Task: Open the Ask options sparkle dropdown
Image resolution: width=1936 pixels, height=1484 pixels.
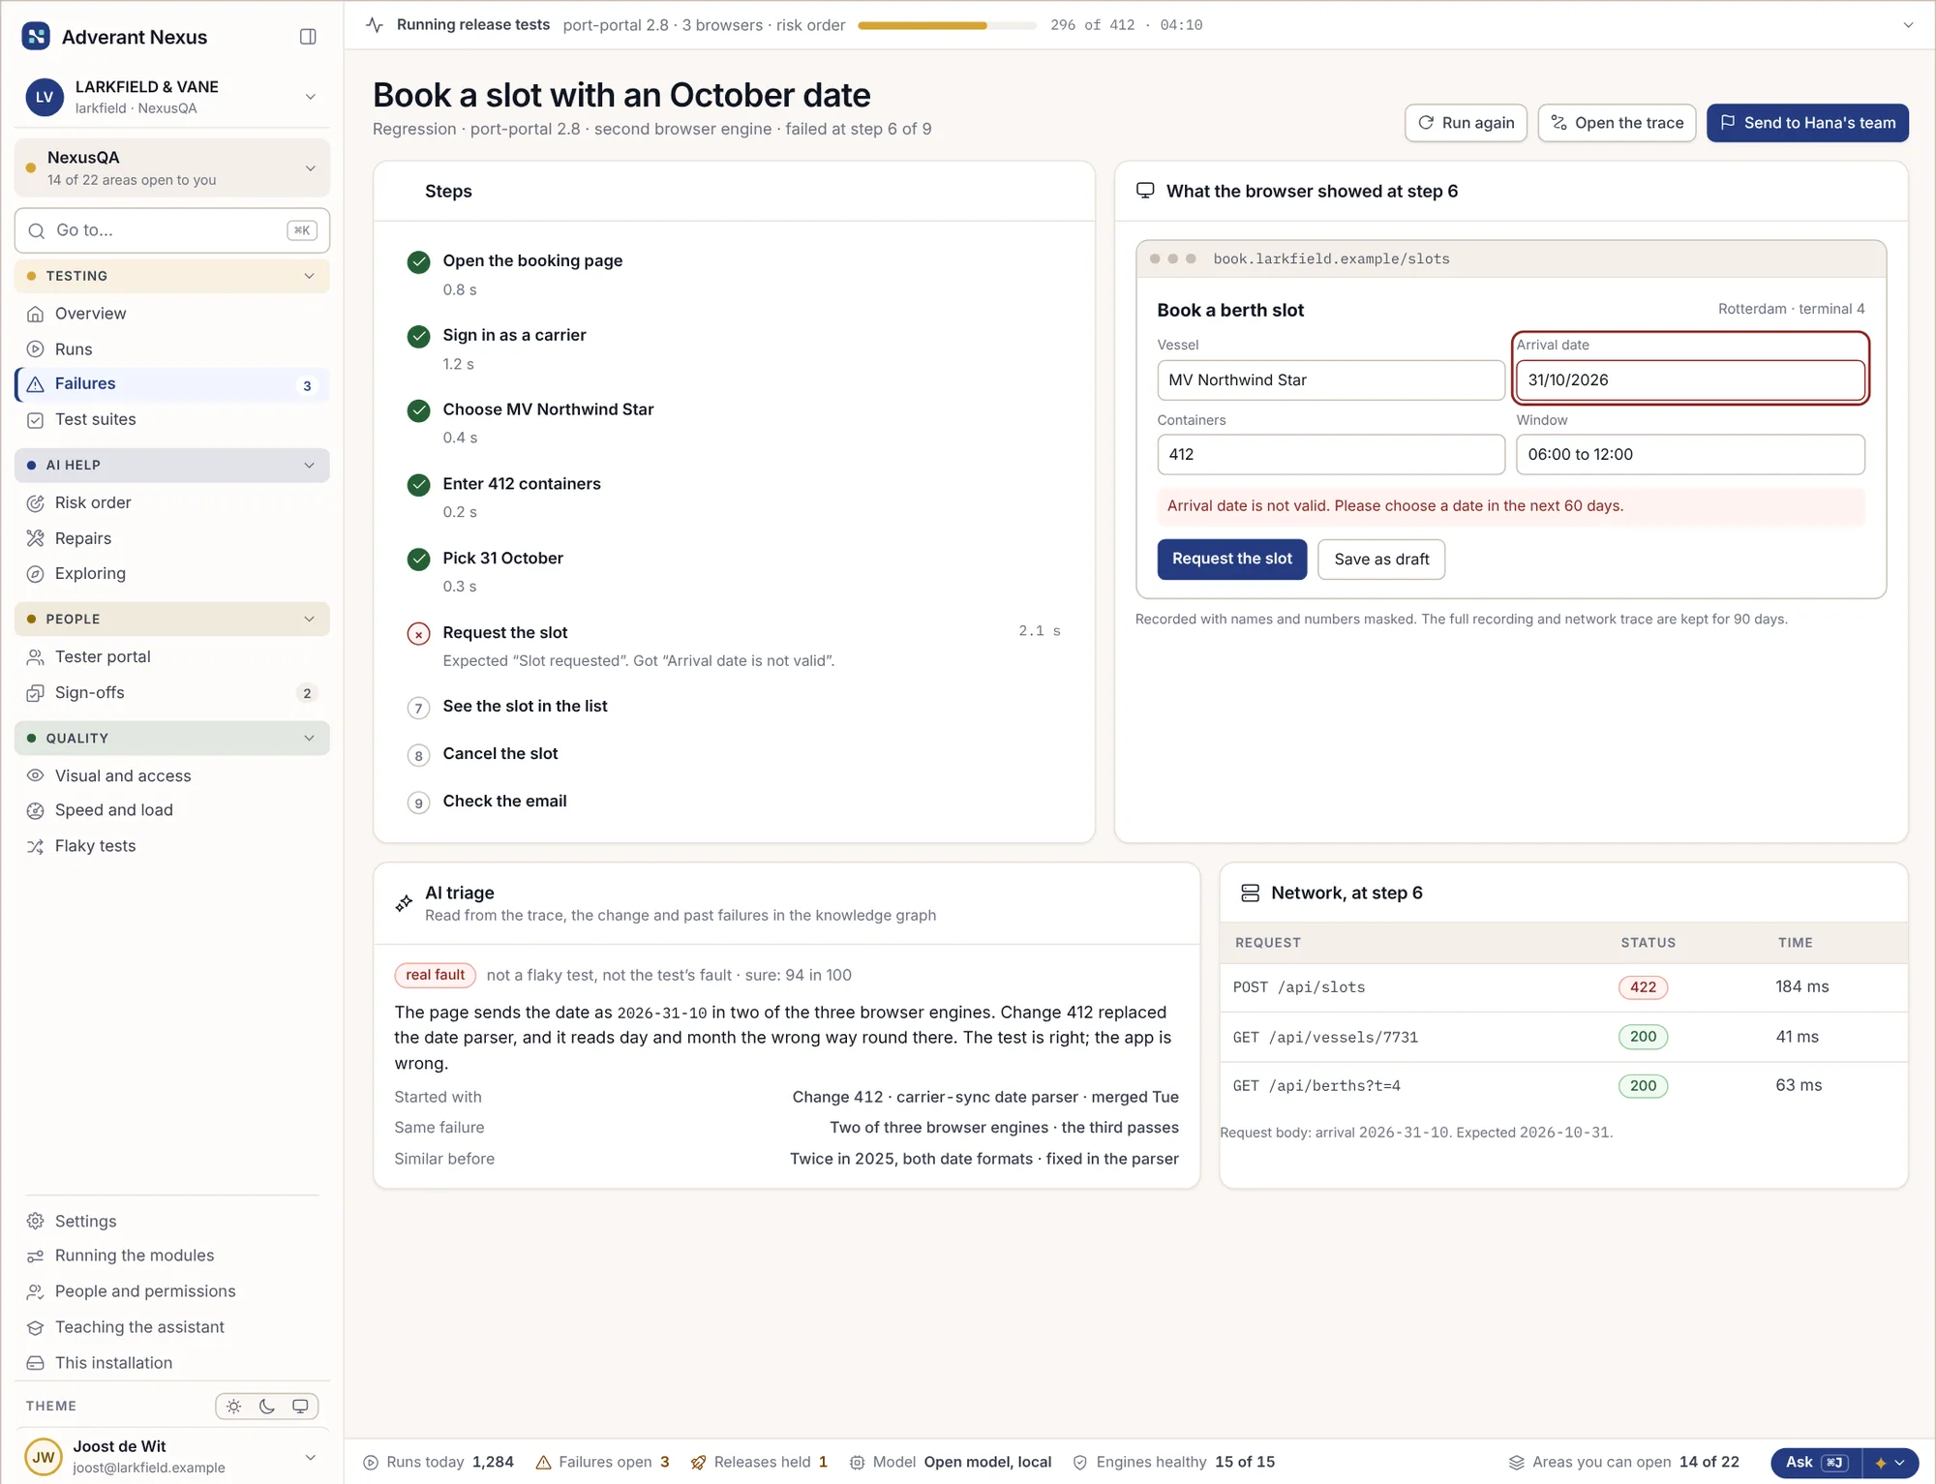Action: coord(1889,1463)
